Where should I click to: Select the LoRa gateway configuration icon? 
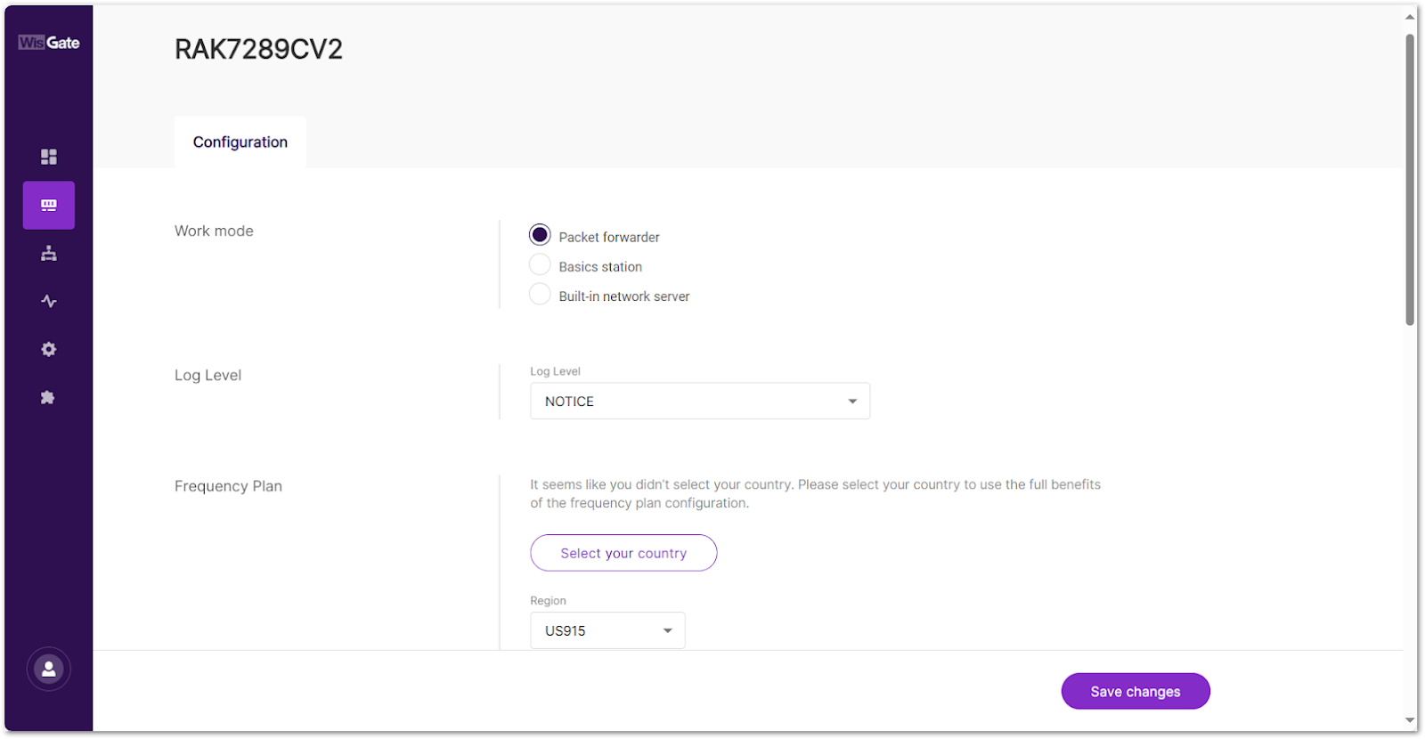[x=48, y=205]
